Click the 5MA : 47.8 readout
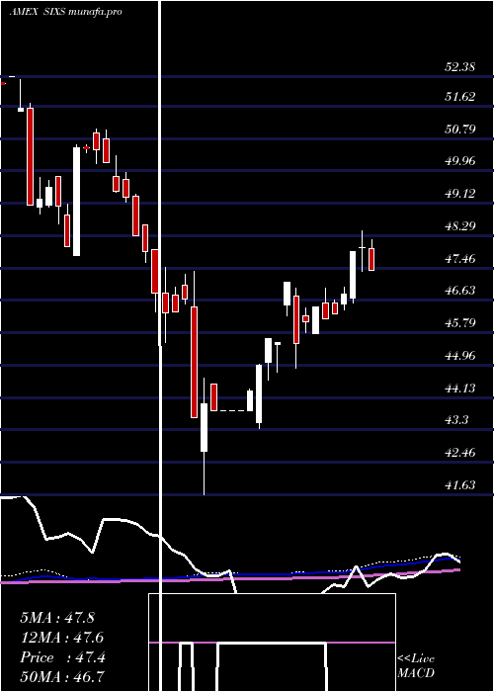494x692 pixels. click(x=57, y=618)
